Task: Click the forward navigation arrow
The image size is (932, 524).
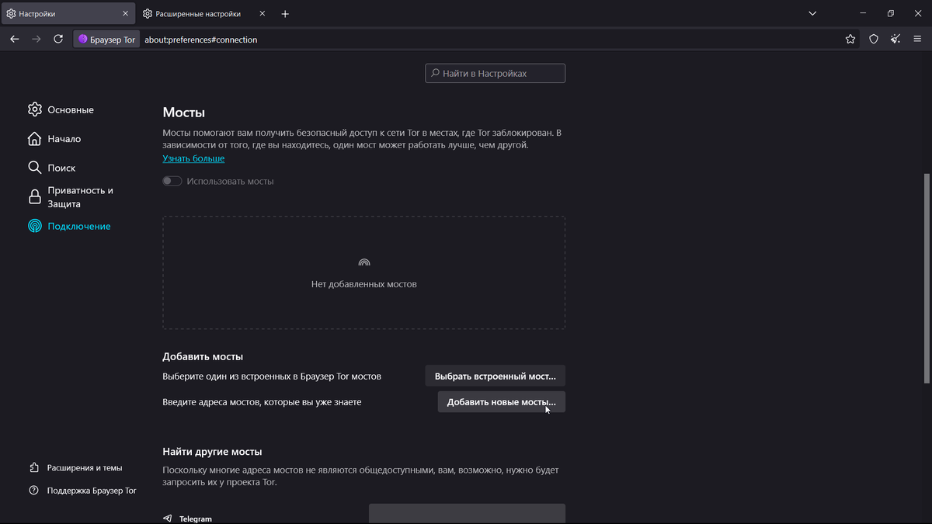Action: pos(37,39)
